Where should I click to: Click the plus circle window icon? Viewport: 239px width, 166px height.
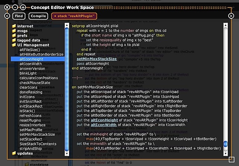click(23, 7)
